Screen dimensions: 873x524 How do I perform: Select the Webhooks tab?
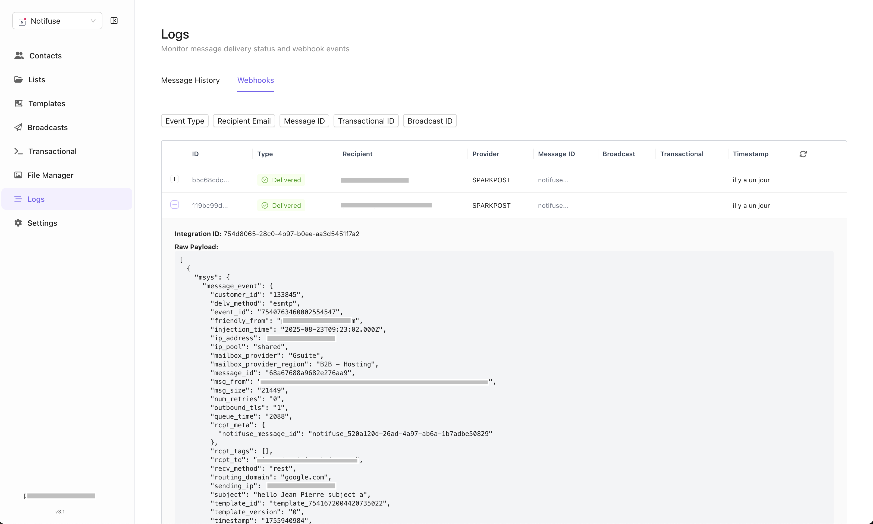tap(256, 80)
